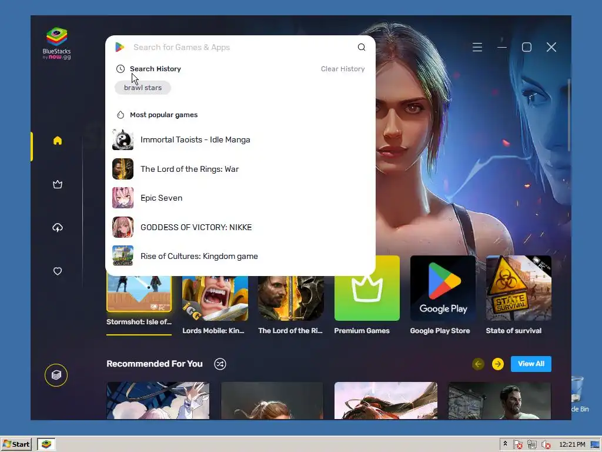Open Premium Games tile
Image resolution: width=602 pixels, height=452 pixels.
click(x=367, y=296)
